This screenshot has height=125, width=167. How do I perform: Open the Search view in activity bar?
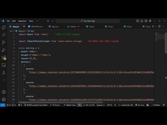(4, 35)
